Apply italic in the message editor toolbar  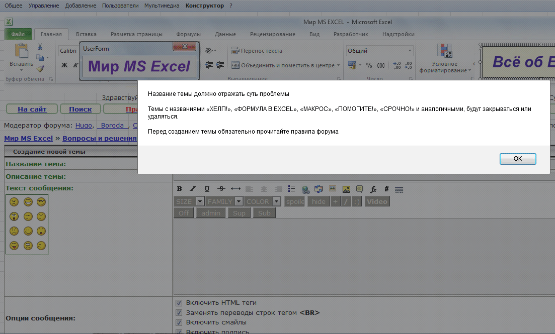[x=193, y=189]
